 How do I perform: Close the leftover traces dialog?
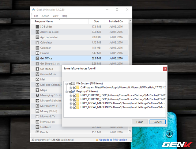[x=165, y=69]
